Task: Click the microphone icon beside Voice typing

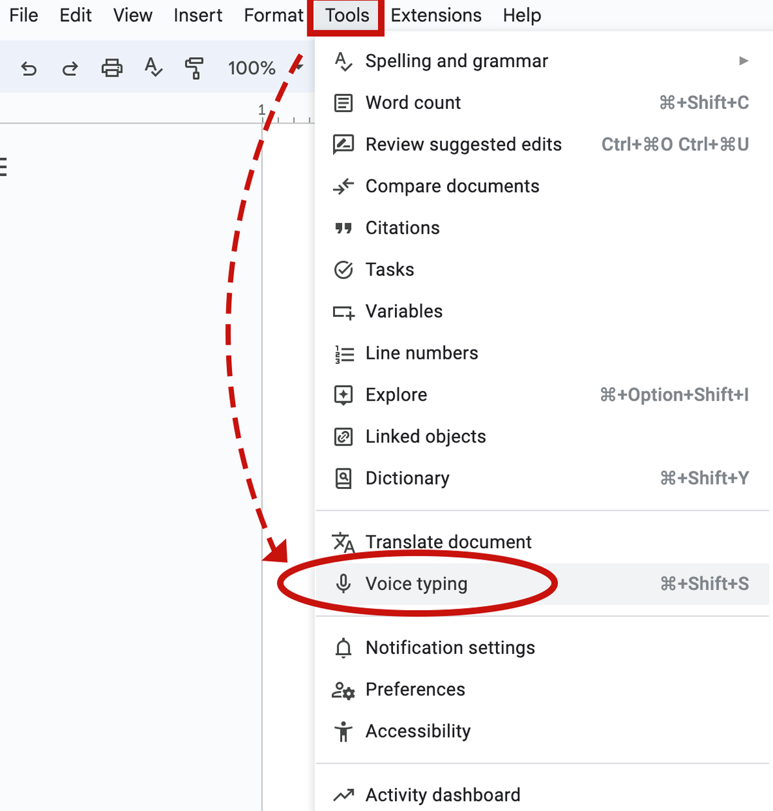Action: point(343,584)
